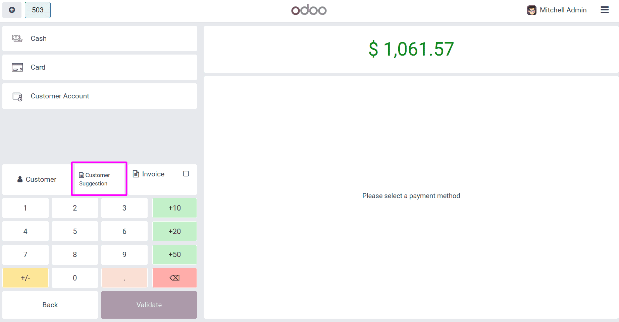Add +20 to the amount
Screen dimensions: 619x322
click(x=174, y=231)
